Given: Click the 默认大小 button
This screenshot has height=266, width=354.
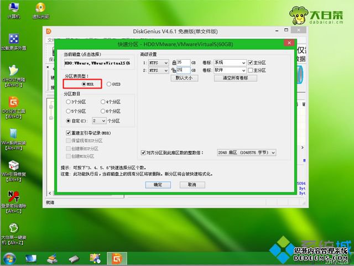Looking at the screenshot, I should 184,78.
